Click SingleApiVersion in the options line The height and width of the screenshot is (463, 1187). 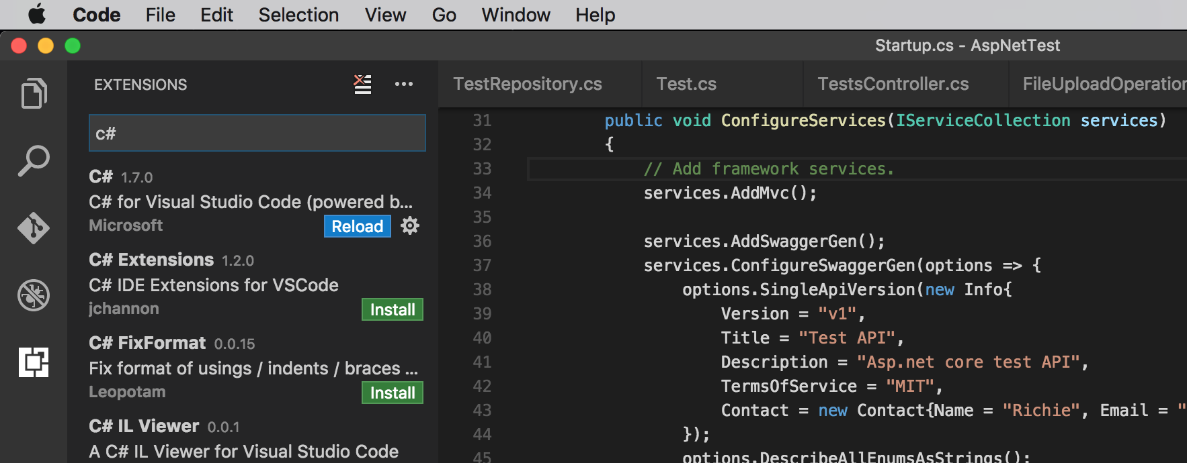click(837, 290)
